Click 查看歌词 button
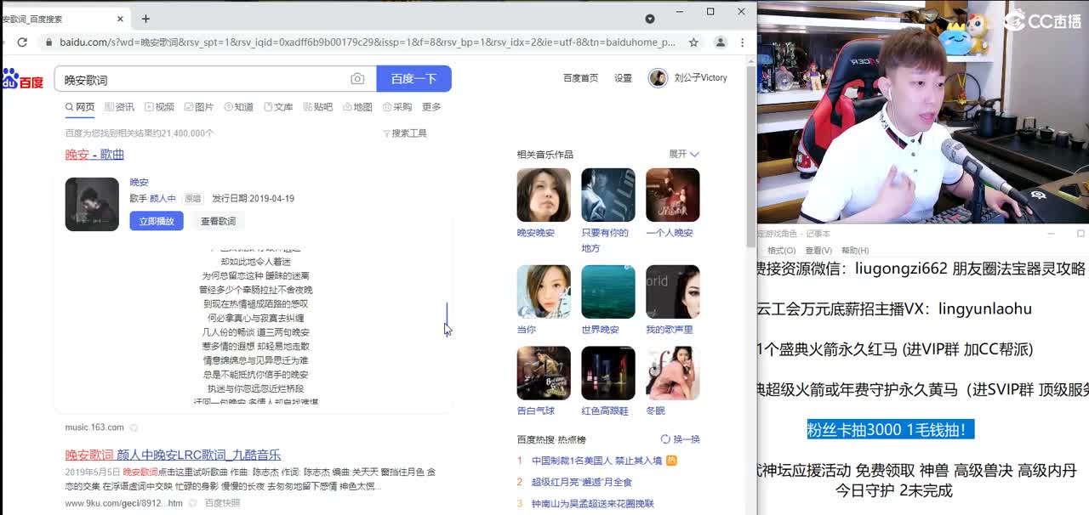 [218, 221]
